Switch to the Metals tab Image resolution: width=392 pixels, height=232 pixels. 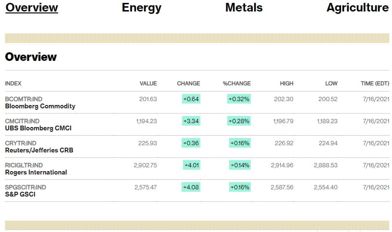[x=244, y=8]
